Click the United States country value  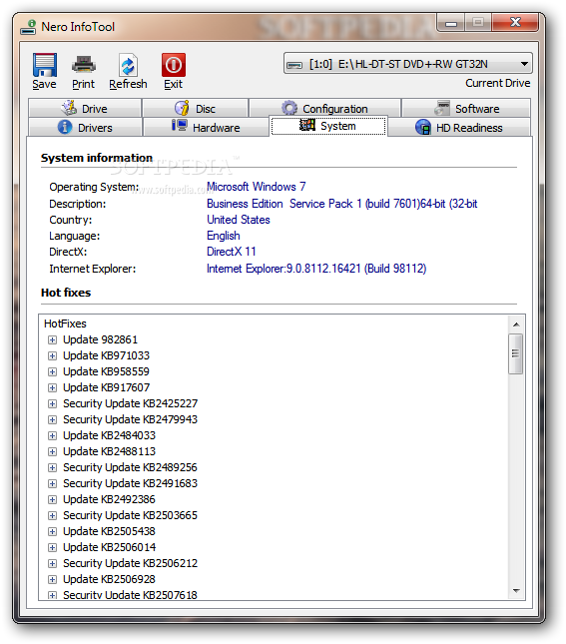[x=239, y=220]
